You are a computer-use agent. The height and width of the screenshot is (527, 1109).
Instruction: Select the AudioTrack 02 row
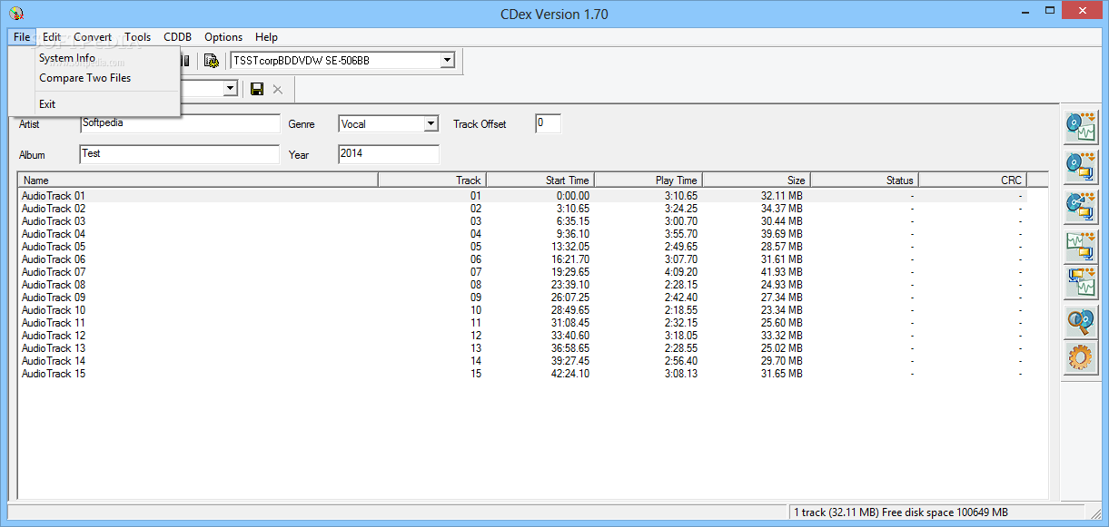pos(532,208)
